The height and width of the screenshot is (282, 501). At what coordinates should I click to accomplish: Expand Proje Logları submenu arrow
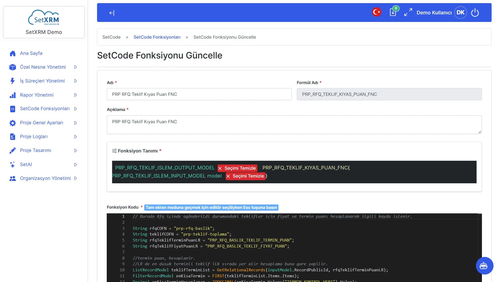[x=75, y=137]
